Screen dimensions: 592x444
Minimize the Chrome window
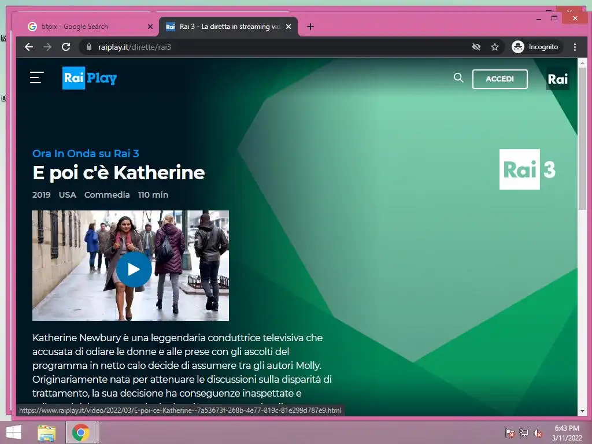(539, 18)
